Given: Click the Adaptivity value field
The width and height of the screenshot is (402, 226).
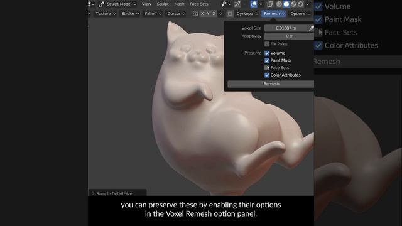Looking at the screenshot, I should [x=289, y=36].
